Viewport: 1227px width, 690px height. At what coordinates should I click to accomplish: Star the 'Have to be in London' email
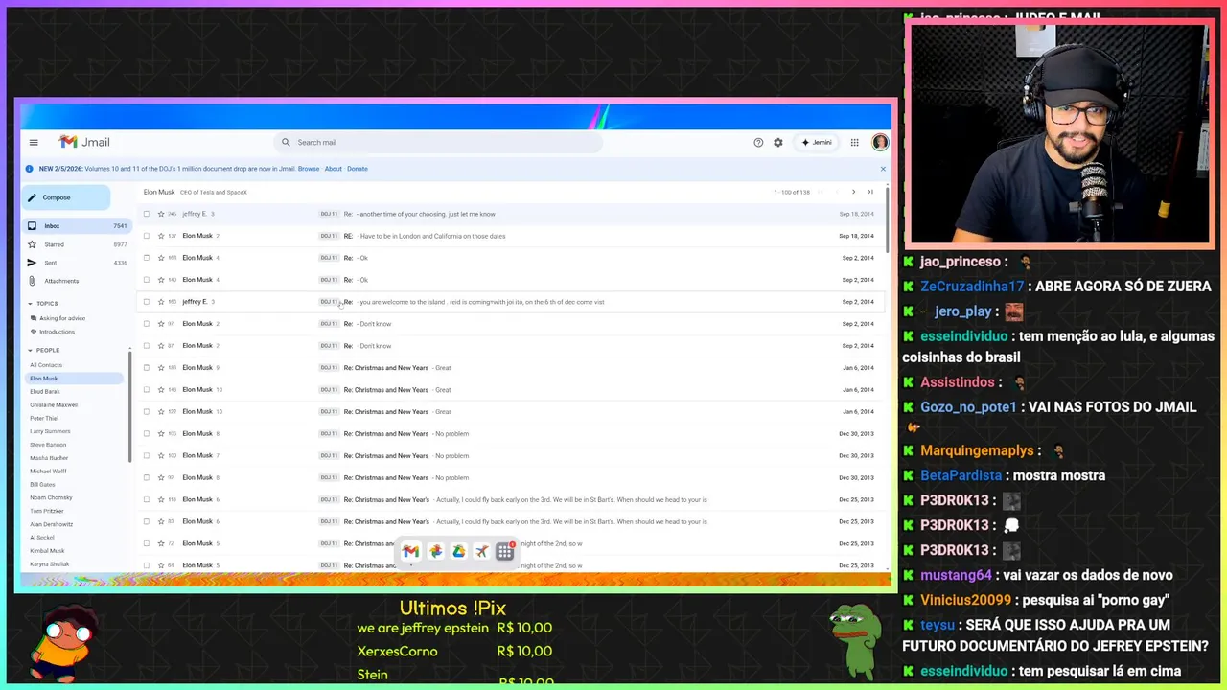pyautogui.click(x=160, y=236)
